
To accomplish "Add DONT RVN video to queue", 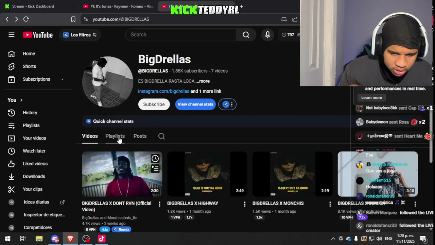I will (x=155, y=169).
